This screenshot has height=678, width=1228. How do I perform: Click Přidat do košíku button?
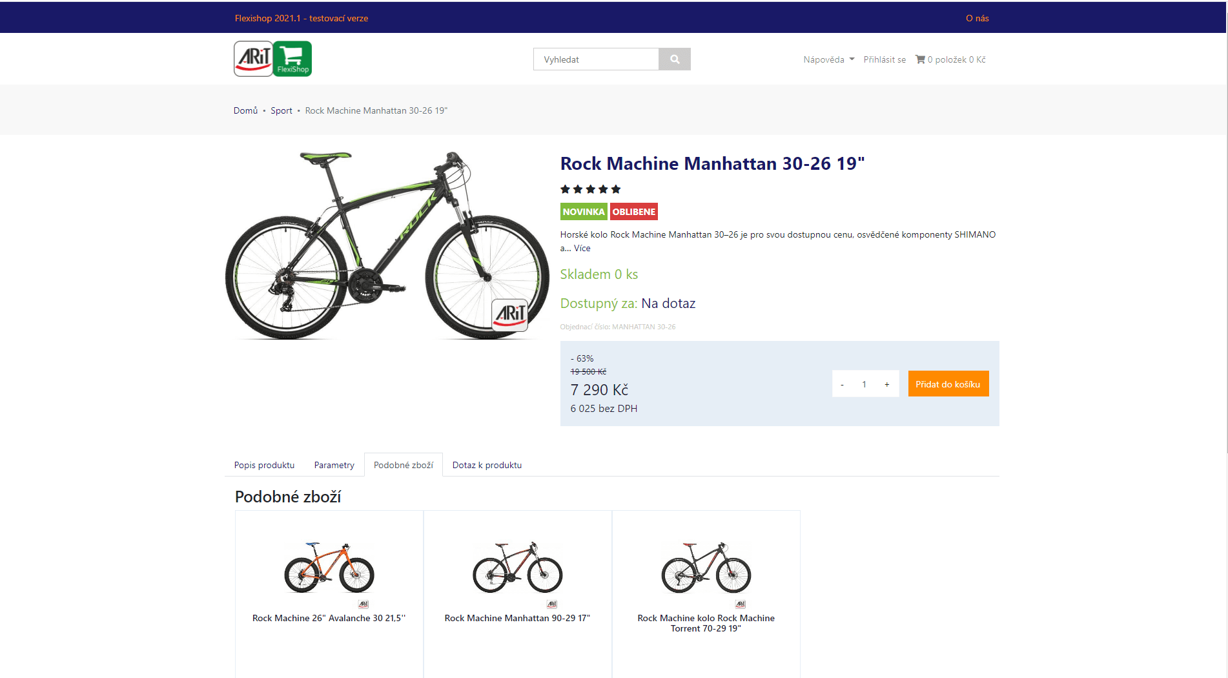tap(948, 384)
